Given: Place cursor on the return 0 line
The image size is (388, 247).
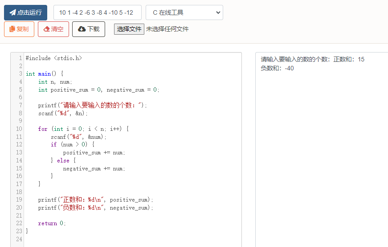Looking at the screenshot, I should [x=52, y=223].
